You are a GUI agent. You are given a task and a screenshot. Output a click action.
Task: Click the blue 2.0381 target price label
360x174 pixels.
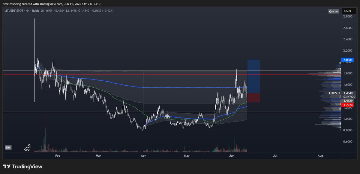(348, 60)
